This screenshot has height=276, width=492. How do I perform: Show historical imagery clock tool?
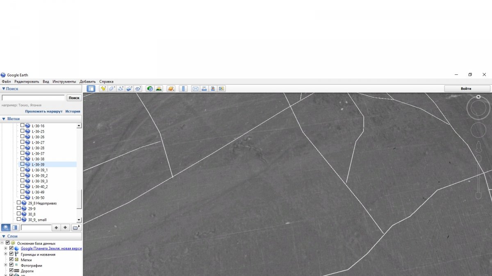(150, 88)
